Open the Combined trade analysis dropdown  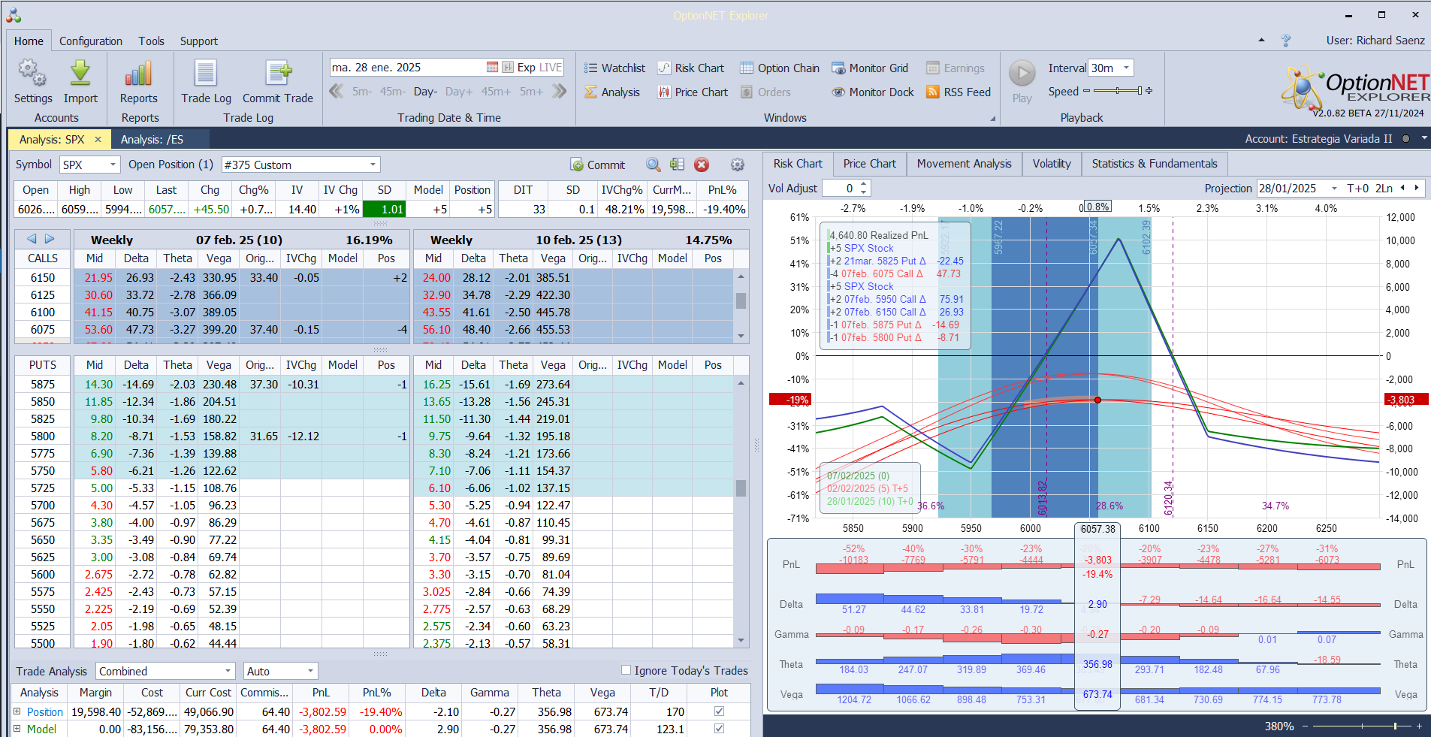[x=228, y=671]
